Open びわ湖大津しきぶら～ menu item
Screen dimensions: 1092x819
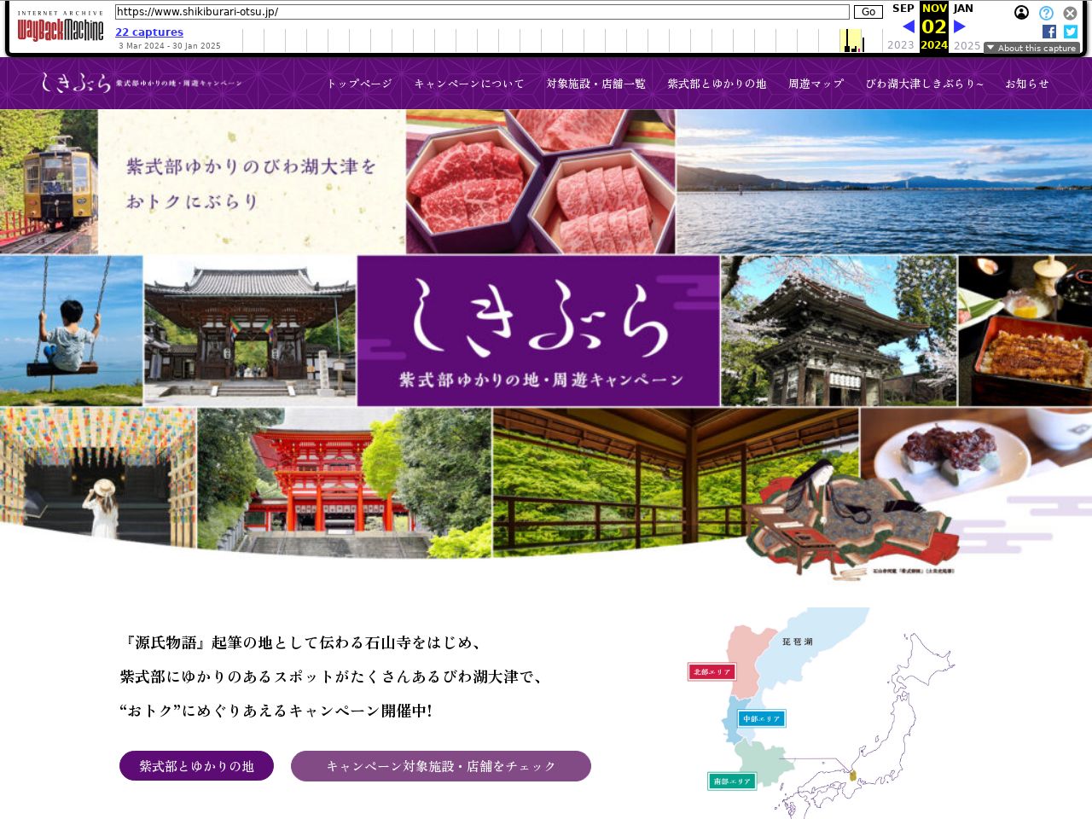tap(925, 84)
